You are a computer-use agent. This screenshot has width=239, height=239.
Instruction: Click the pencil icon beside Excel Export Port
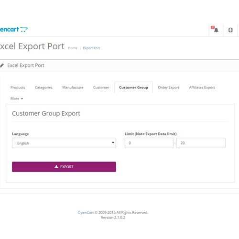tap(2, 65)
